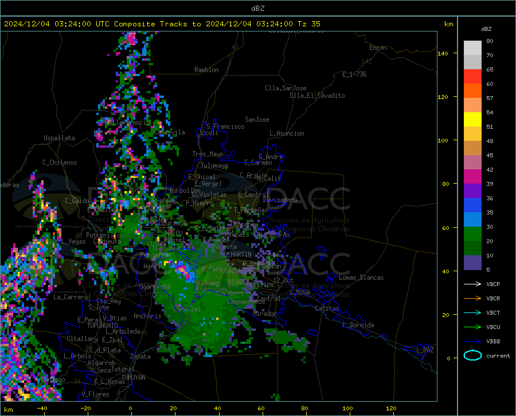Click the Clla.SanJose map label
Screen dimensions: 516x416
pyautogui.click(x=286, y=88)
